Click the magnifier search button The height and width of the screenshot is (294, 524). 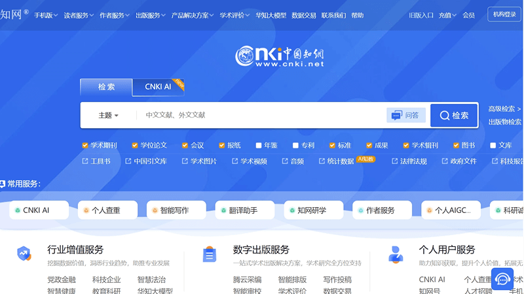454,116
